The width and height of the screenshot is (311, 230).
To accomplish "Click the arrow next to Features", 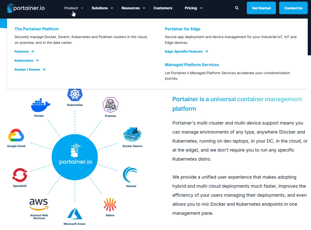I will (32, 51).
